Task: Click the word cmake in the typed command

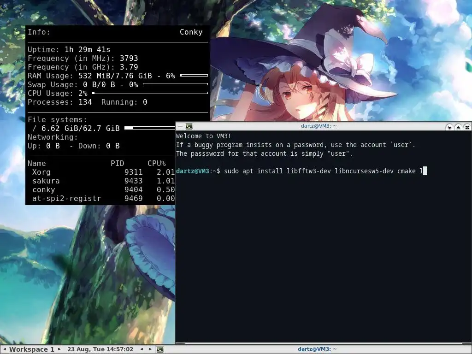Action: [407, 171]
